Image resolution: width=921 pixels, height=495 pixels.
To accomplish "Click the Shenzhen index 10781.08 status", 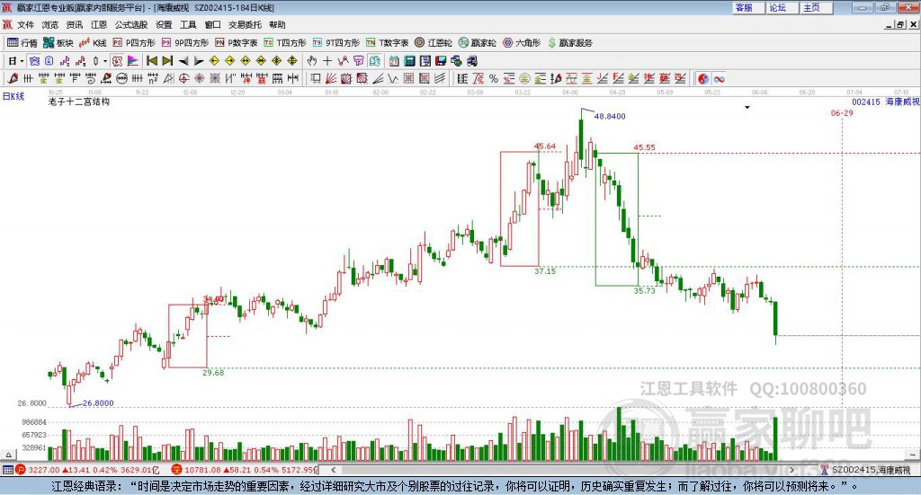I will 245,470.
